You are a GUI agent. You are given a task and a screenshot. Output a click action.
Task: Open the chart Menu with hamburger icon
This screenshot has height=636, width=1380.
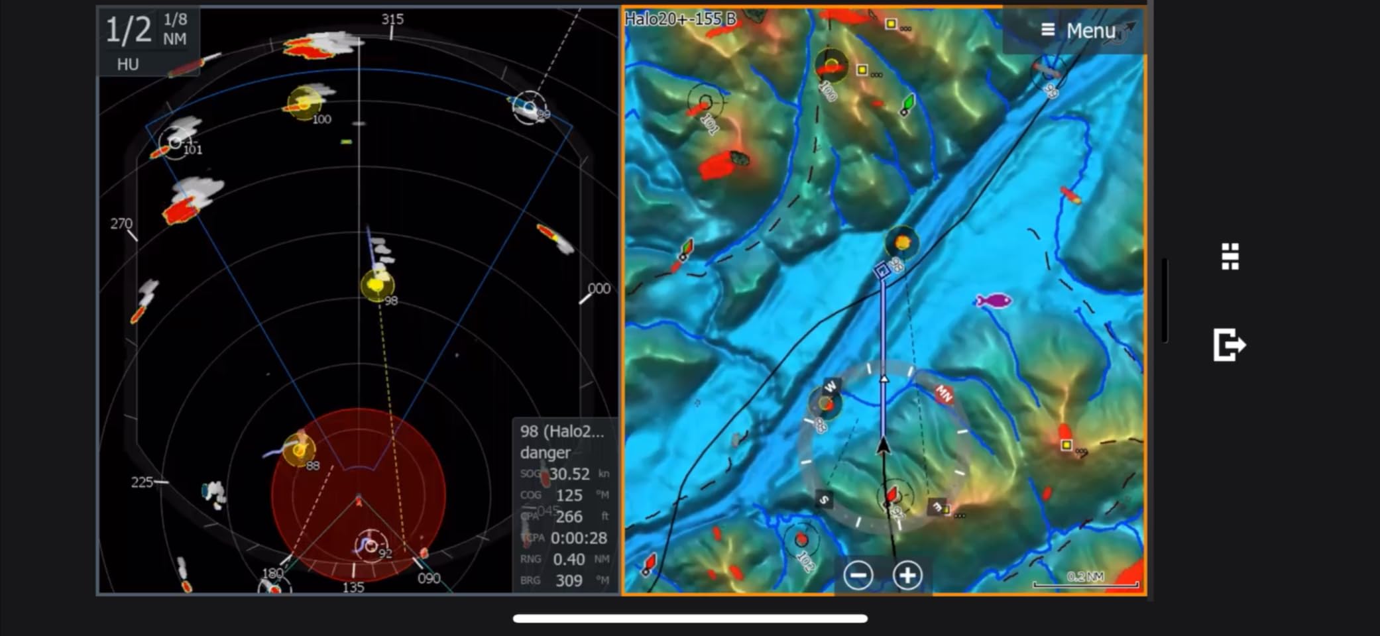(x=1049, y=30)
